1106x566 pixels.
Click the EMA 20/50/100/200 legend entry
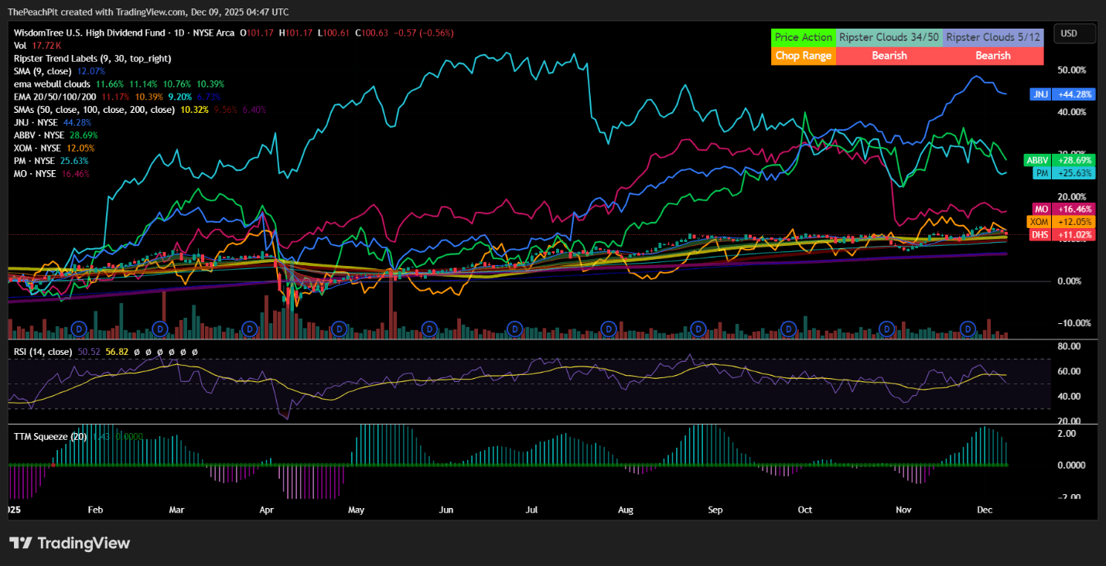[53, 96]
